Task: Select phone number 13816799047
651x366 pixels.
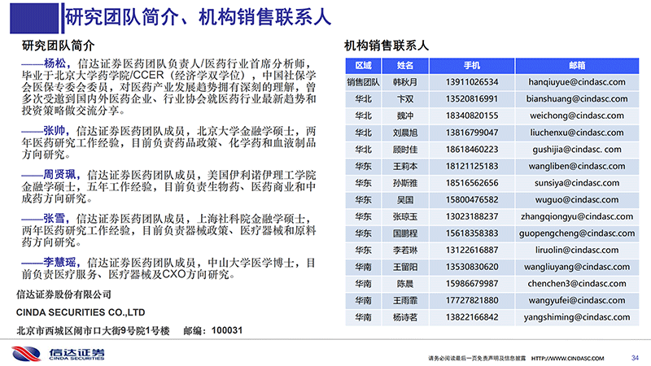Action: [x=472, y=133]
